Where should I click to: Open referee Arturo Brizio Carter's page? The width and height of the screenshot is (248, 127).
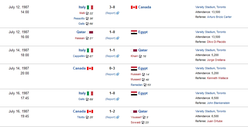point(219,17)
